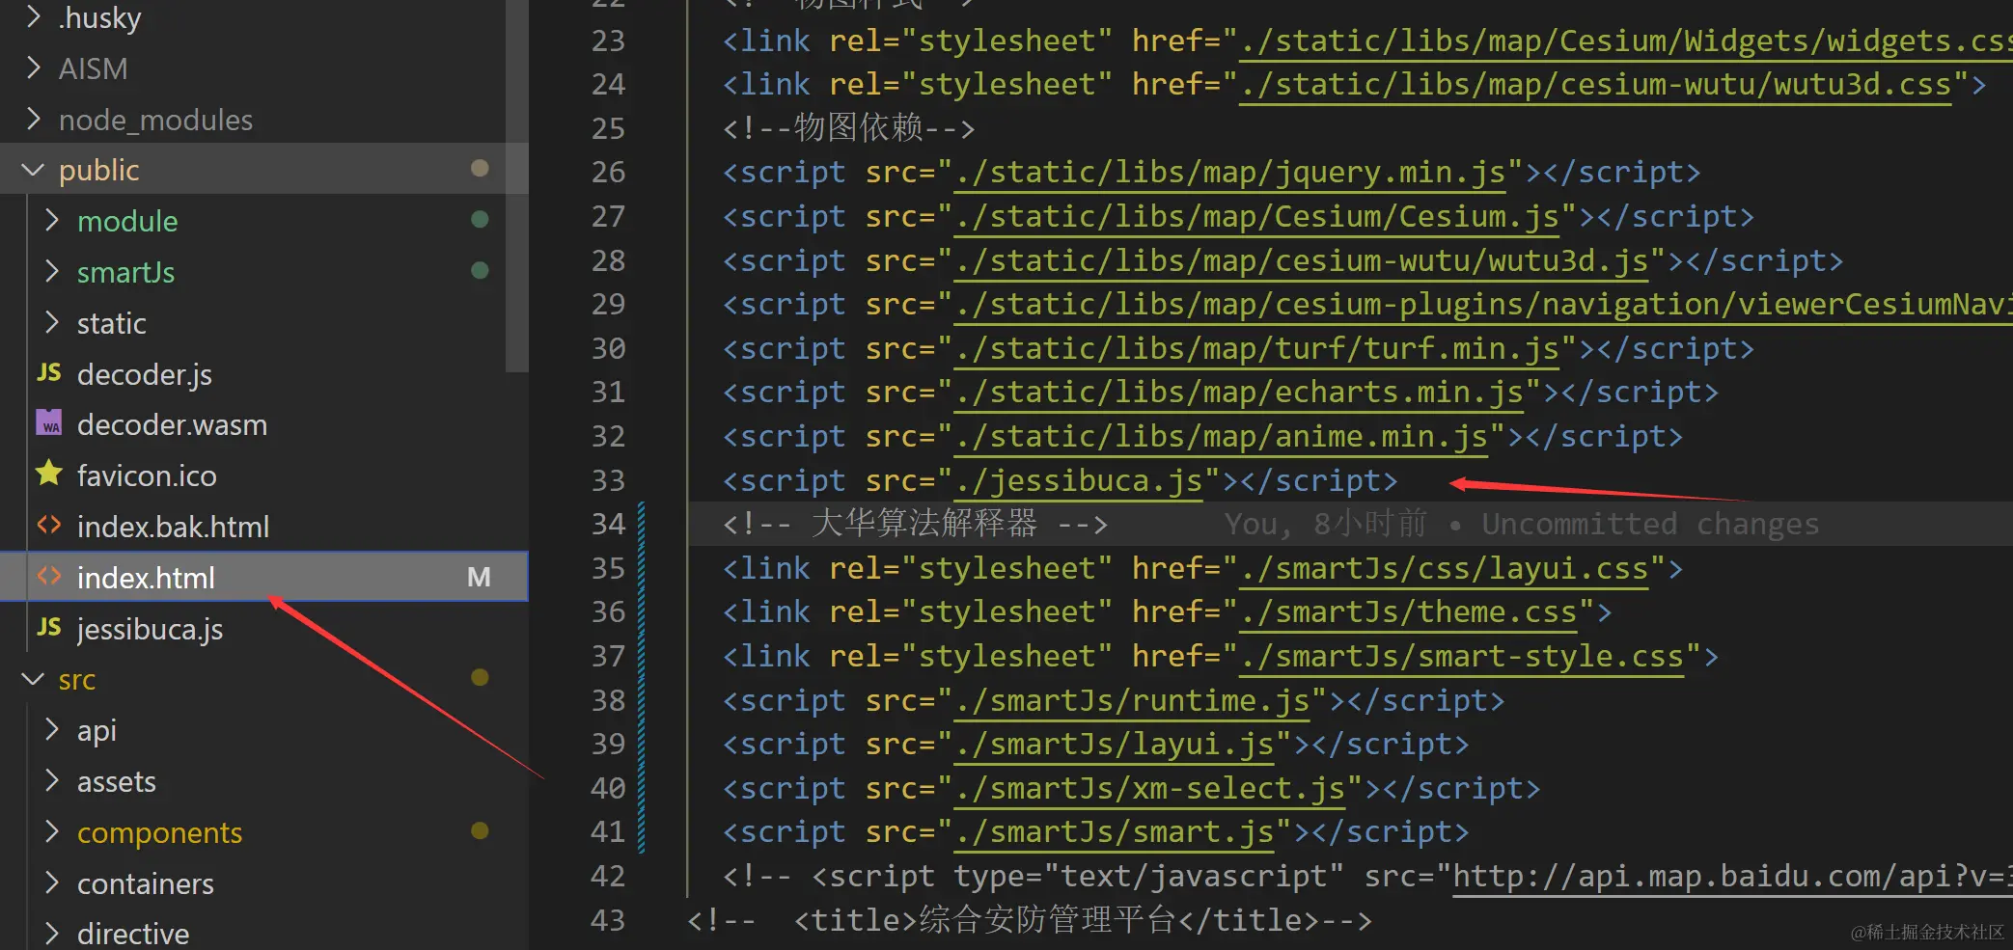Click the HTML icon of index.bak.html
The width and height of the screenshot is (2013, 950).
point(49,526)
